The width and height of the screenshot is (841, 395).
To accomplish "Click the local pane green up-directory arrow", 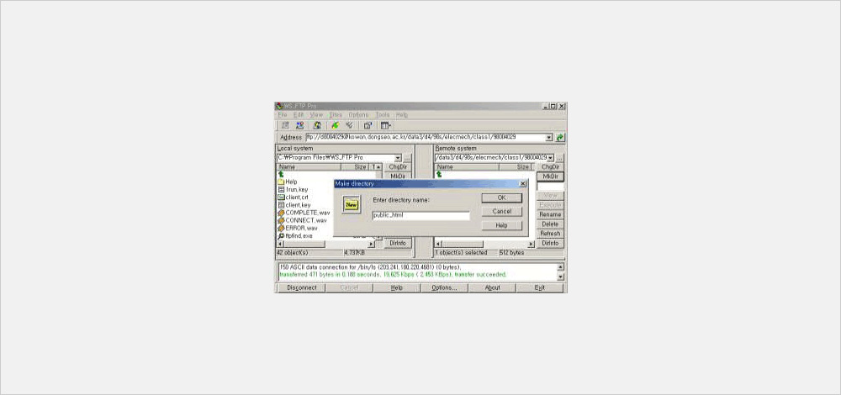I will pos(281,174).
